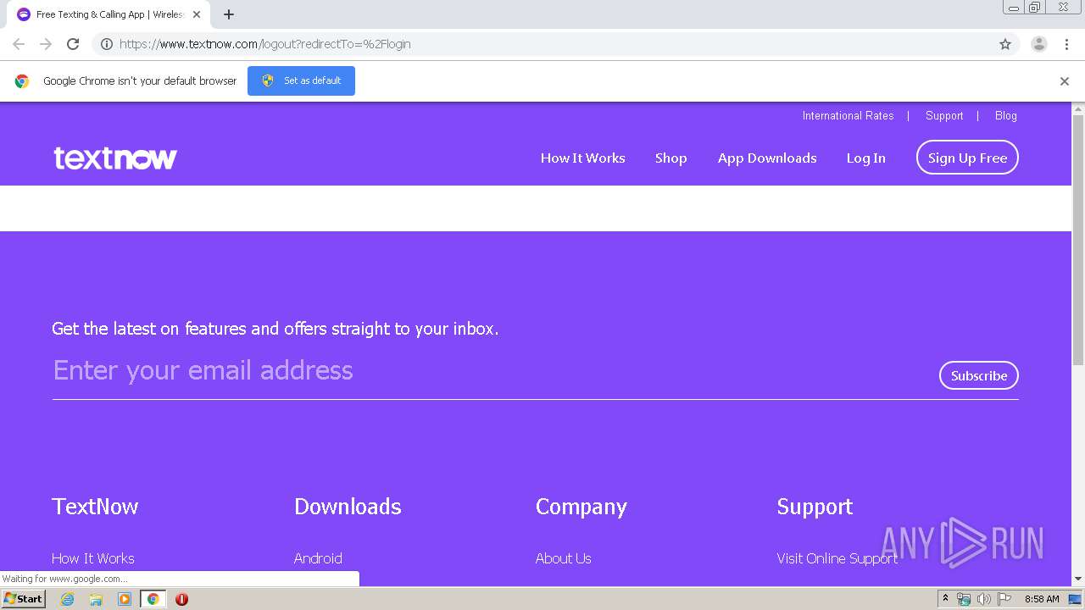1085x610 pixels.
Task: Open the Visit Online Support link
Action: pyautogui.click(x=837, y=558)
